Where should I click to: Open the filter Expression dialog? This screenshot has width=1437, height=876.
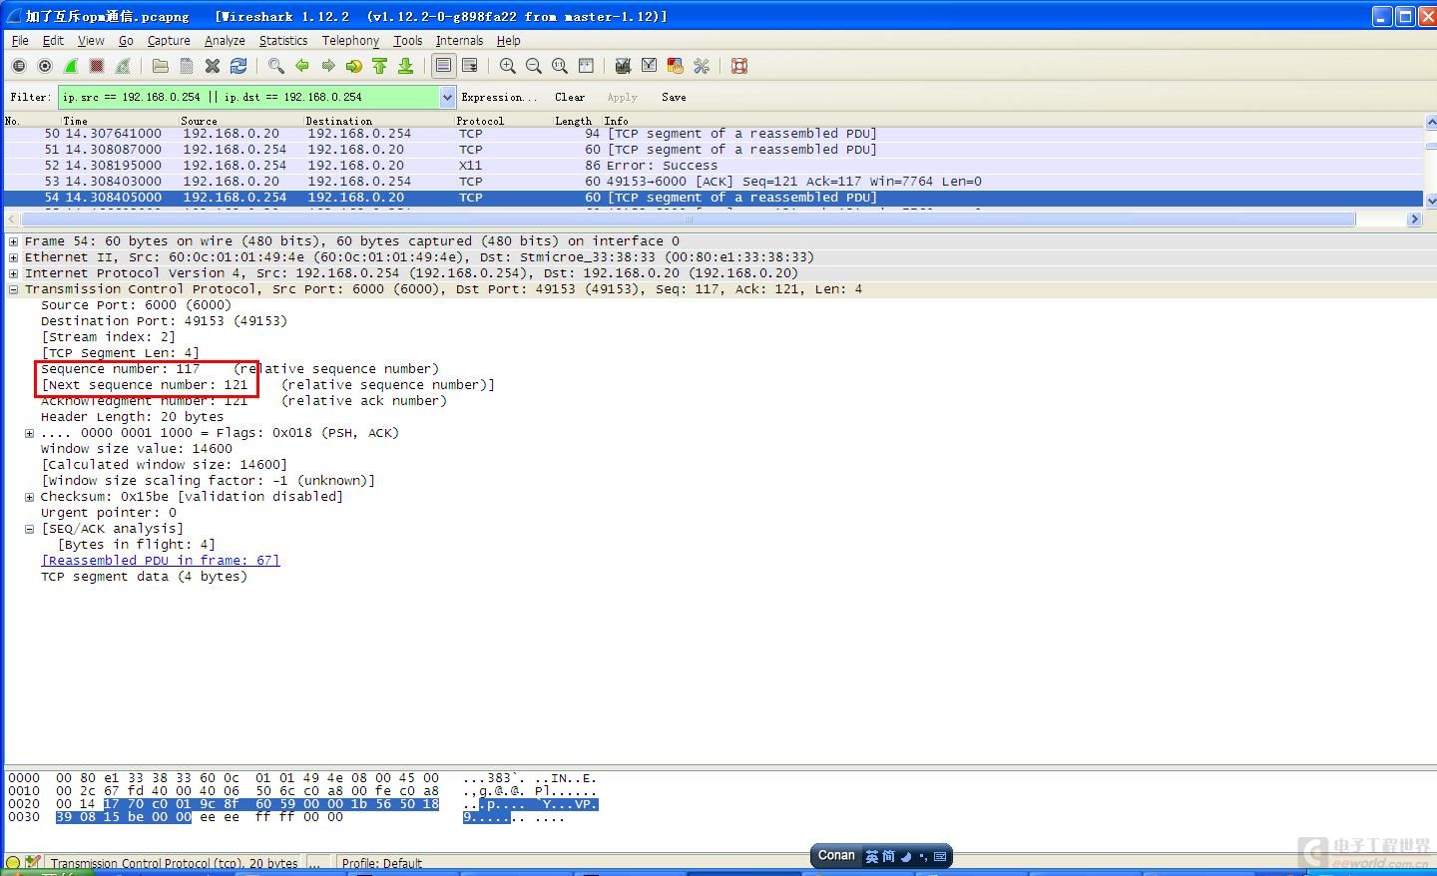pos(498,97)
